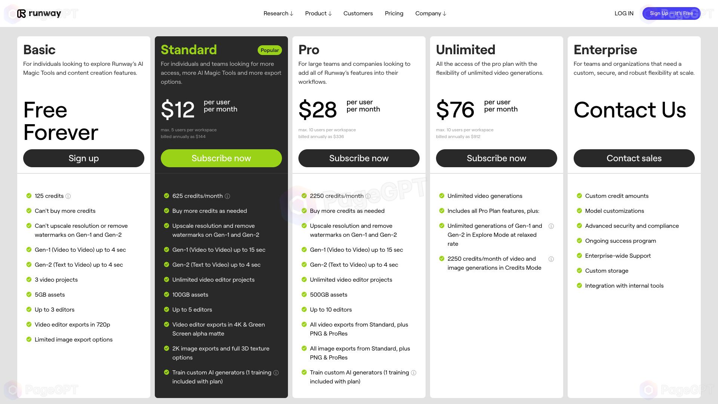Click Sign Up It's Free button

tap(671, 13)
